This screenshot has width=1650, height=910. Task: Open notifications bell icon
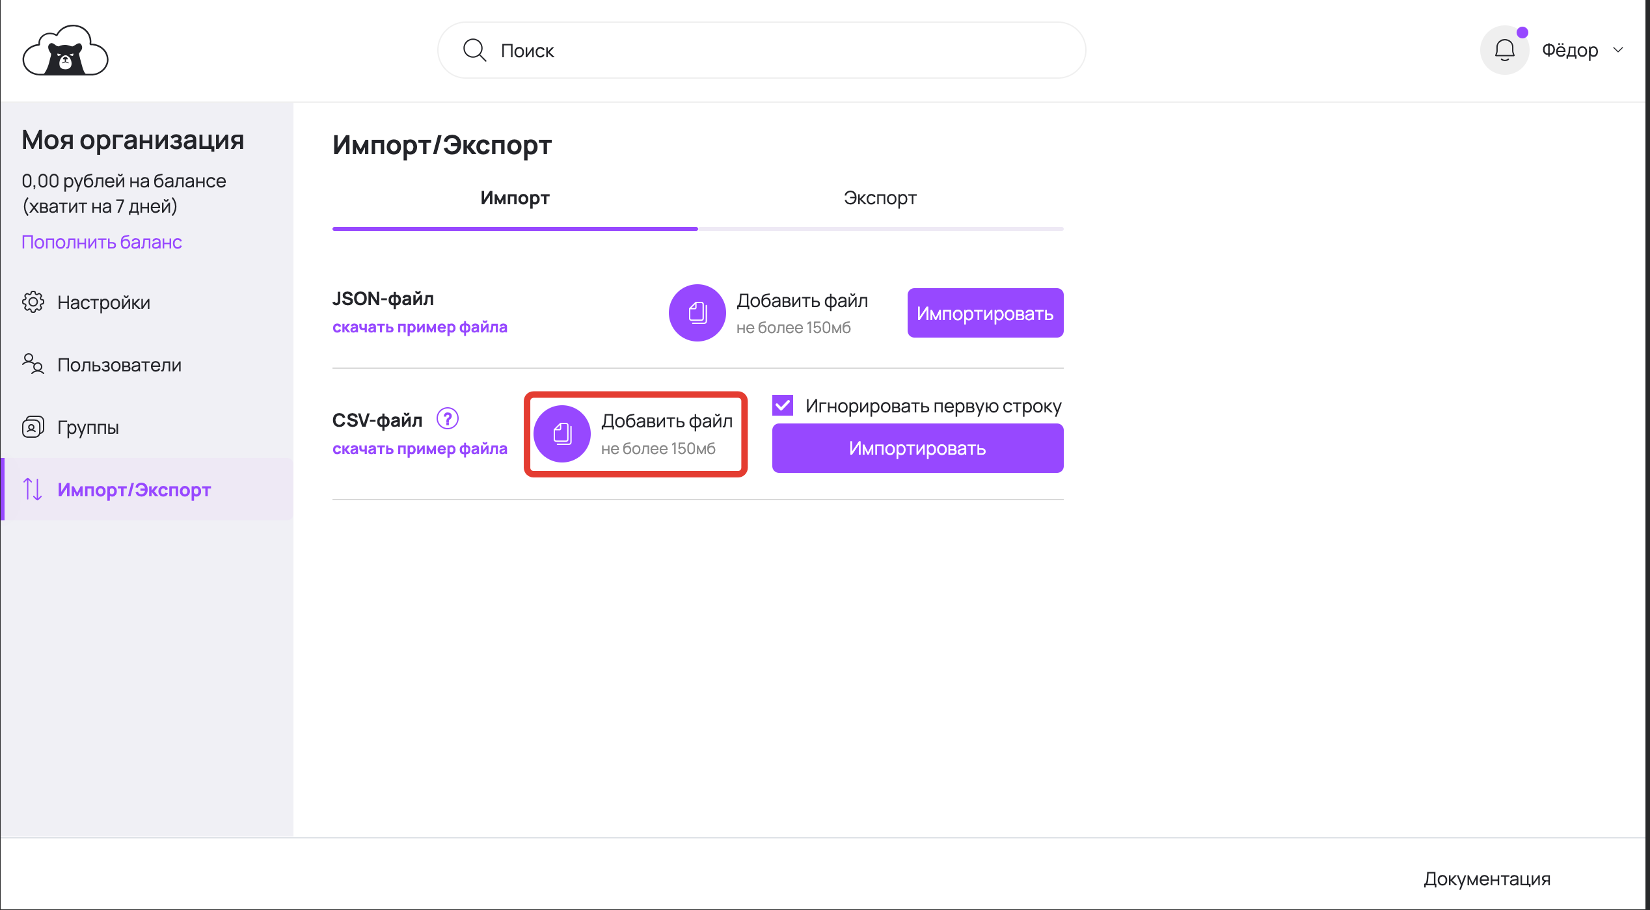pos(1504,50)
